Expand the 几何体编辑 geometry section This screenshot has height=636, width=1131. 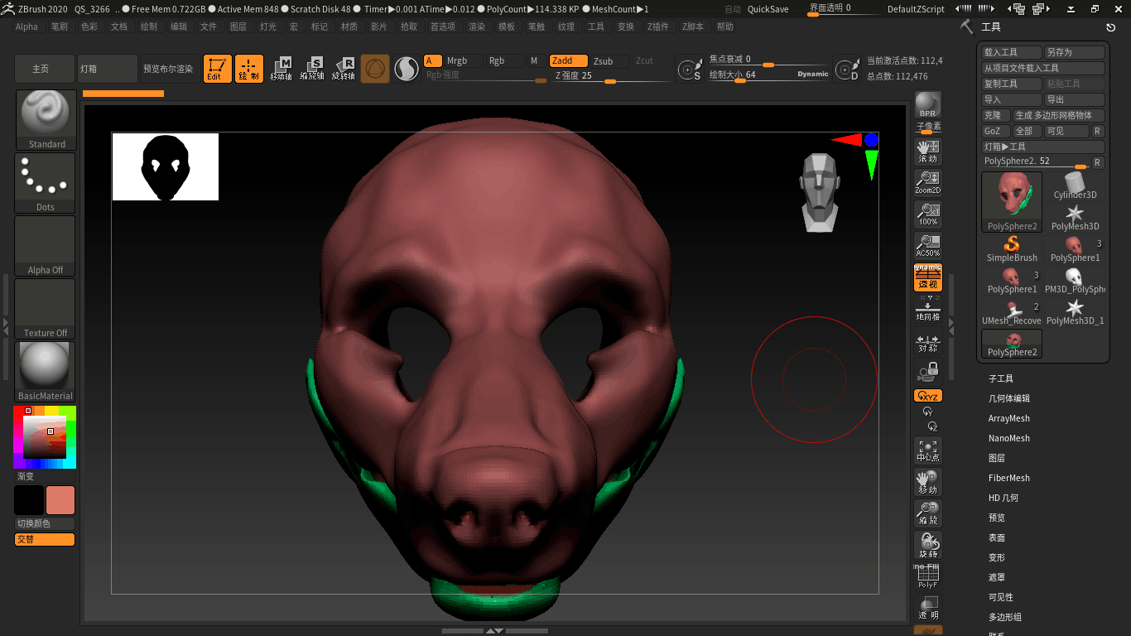pos(1008,398)
